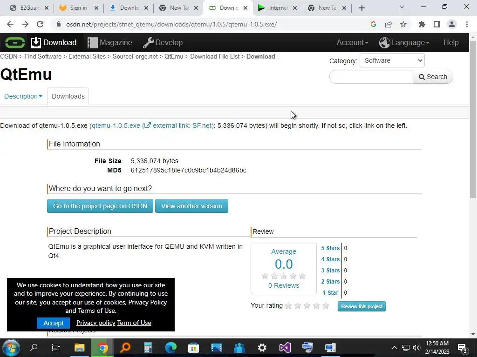This screenshot has width=477, height=357.
Task: Rate two stars in Your rating
Action: coord(298,306)
